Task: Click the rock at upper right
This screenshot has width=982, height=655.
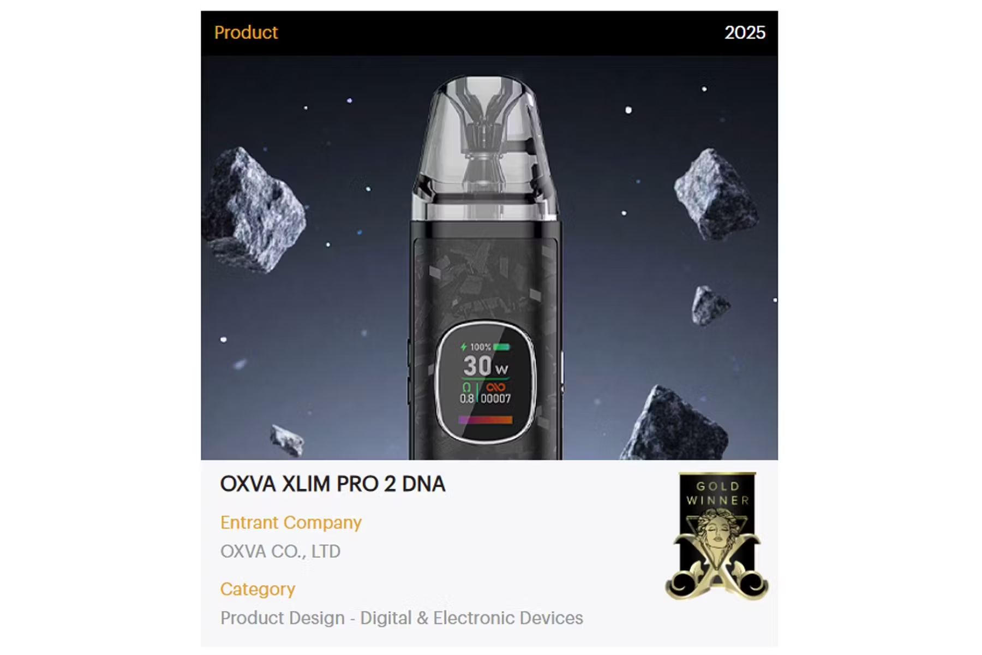Action: [715, 194]
